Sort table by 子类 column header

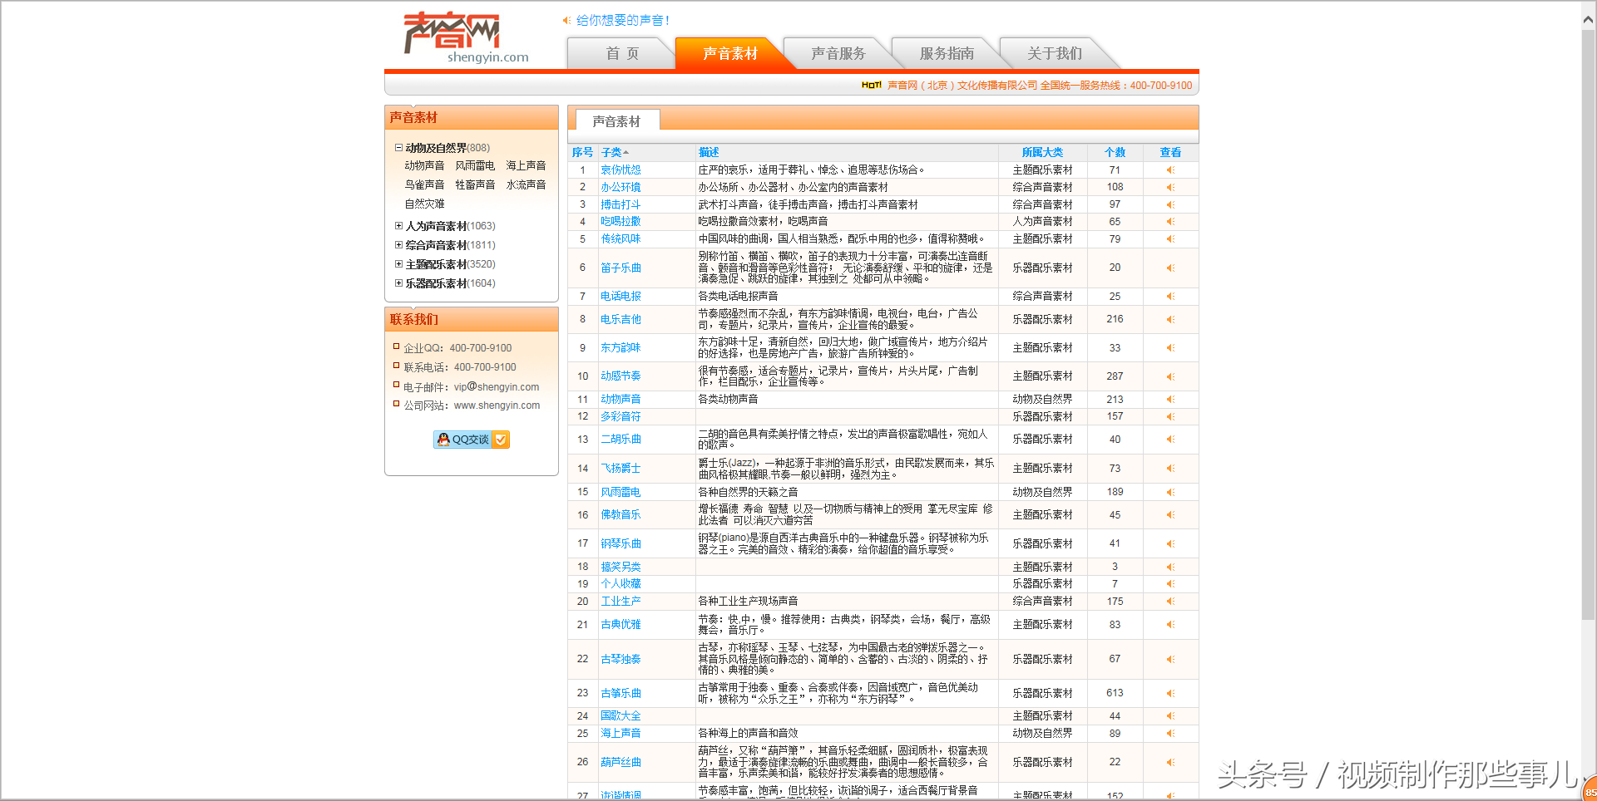tap(615, 153)
